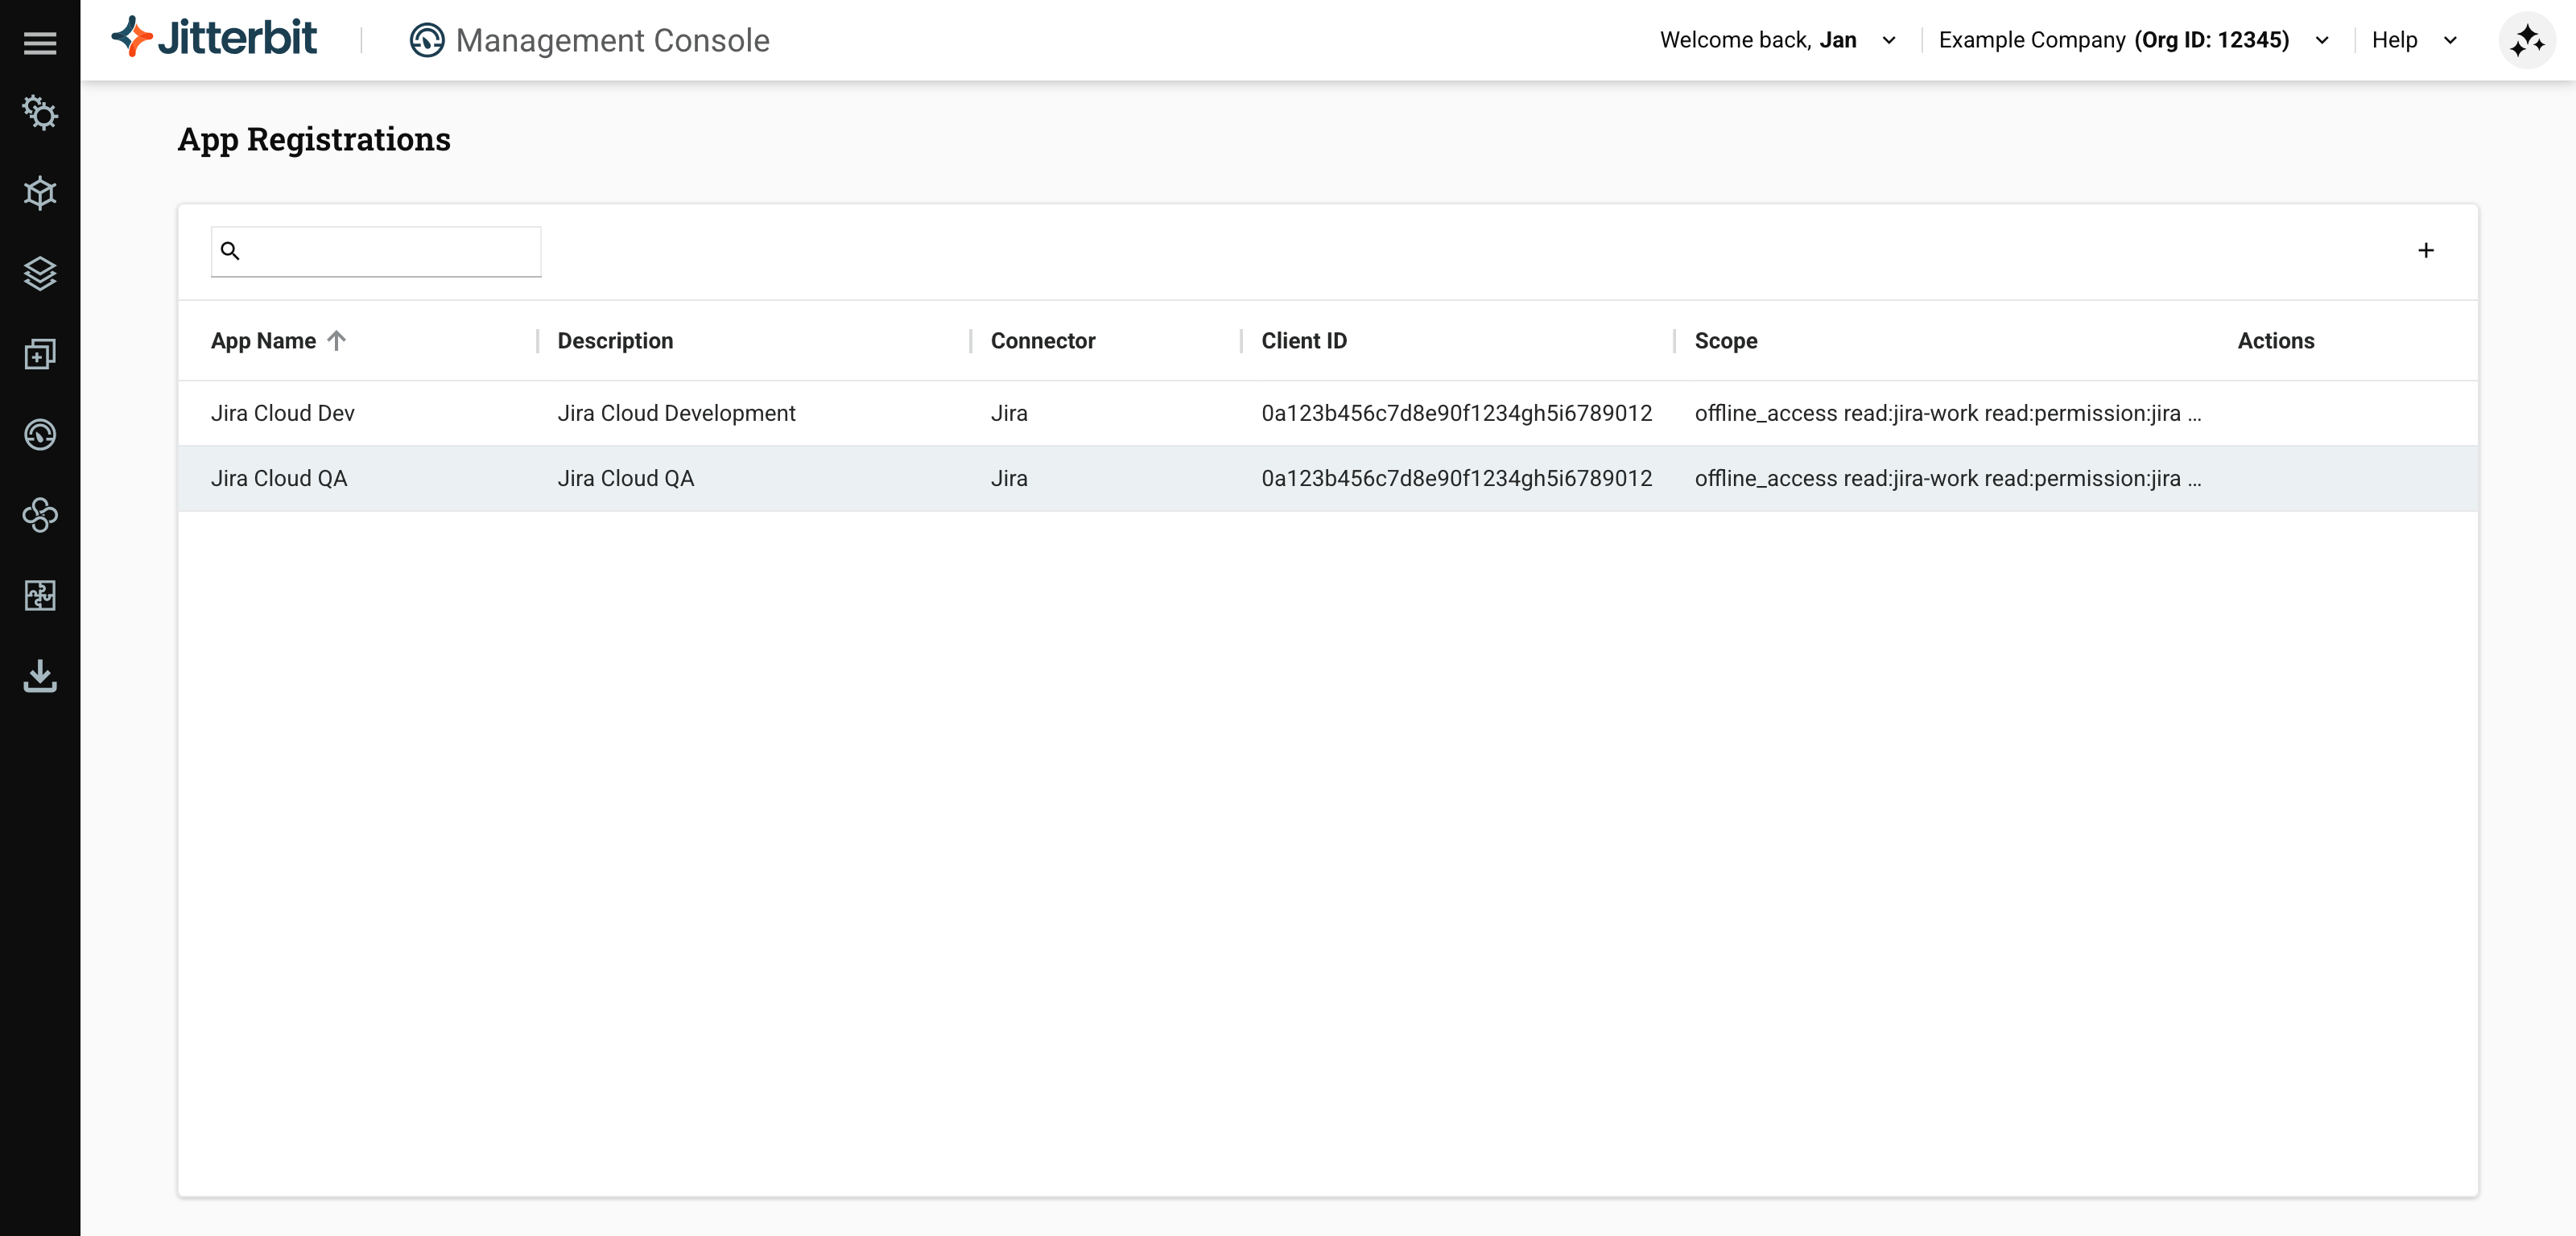This screenshot has height=1236, width=2576.
Task: Sort by App Name column header
Action: pos(263,341)
